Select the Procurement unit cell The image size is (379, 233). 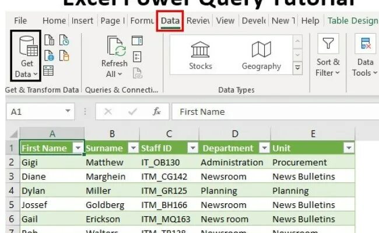pyautogui.click(x=313, y=163)
